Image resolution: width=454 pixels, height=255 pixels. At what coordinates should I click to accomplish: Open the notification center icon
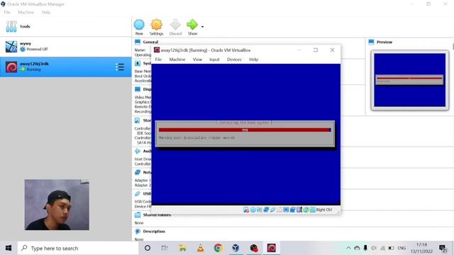click(443, 248)
